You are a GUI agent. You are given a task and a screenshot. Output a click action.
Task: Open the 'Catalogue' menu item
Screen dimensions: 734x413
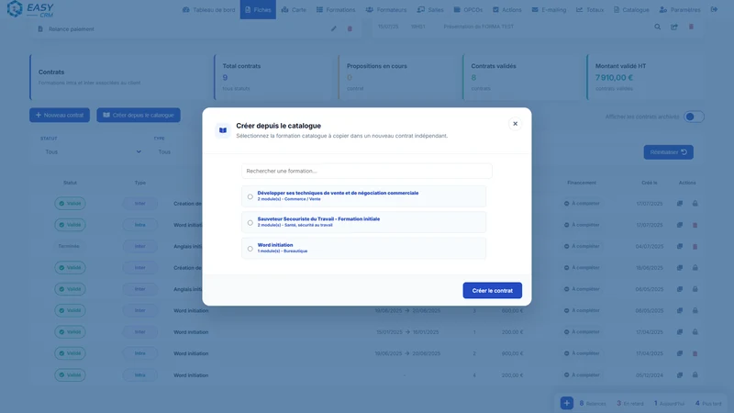point(631,9)
